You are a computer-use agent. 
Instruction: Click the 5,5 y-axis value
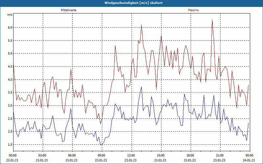point(10,40)
